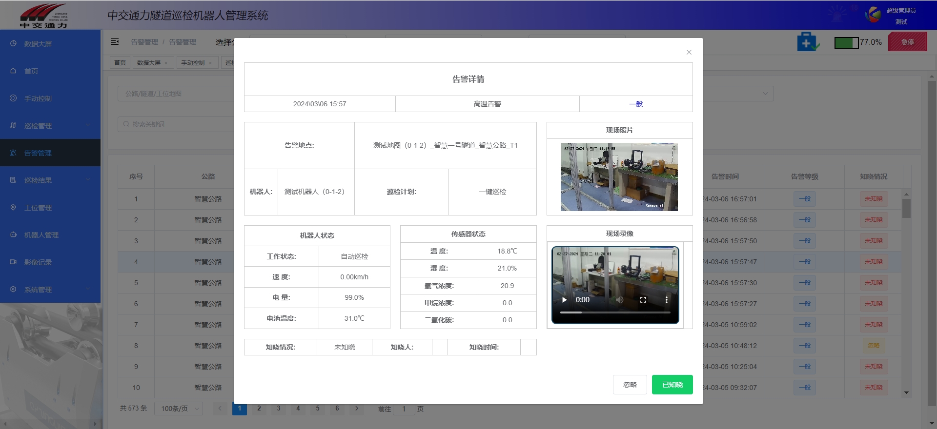Viewport: 937px width, 429px height.
Task: Click next page arrow
Action: [357, 409]
